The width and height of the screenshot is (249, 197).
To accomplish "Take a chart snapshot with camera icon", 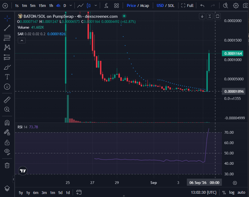I will (x=246, y=6).
